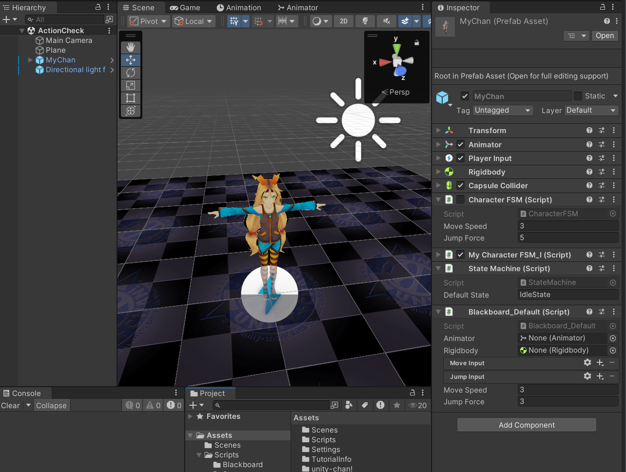Switch to the Game tab

[x=185, y=7]
